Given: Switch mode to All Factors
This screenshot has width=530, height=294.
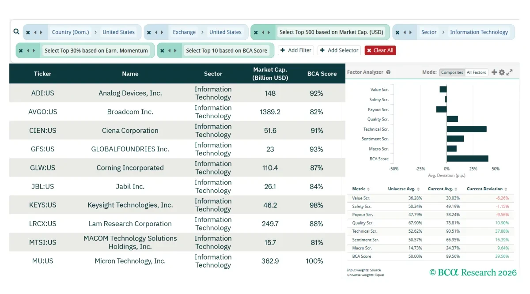Looking at the screenshot, I should [x=476, y=72].
